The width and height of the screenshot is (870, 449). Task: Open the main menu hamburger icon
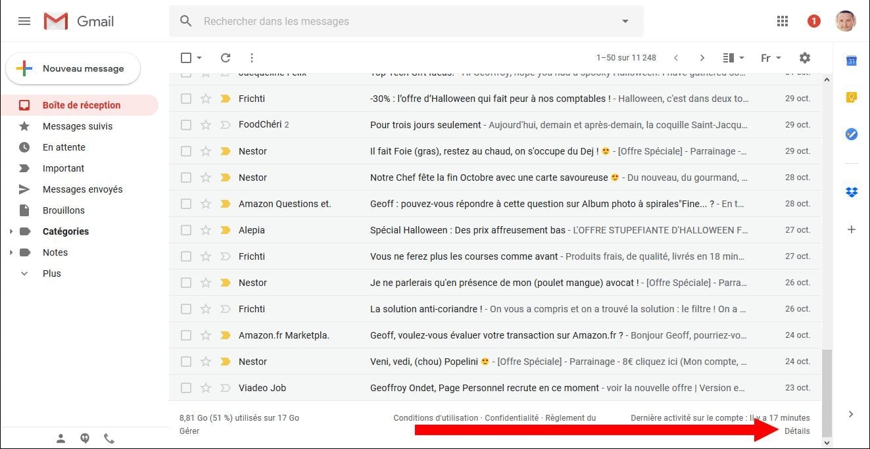[24, 21]
